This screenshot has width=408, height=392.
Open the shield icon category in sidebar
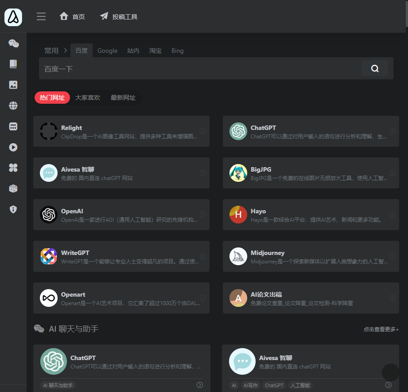point(13,209)
